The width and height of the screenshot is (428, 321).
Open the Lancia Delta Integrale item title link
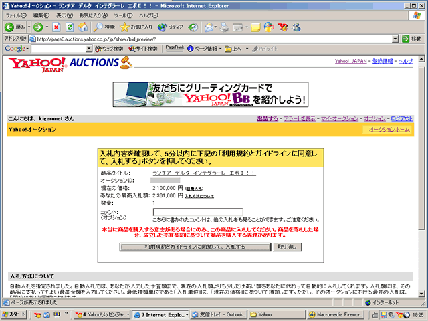pos(204,173)
